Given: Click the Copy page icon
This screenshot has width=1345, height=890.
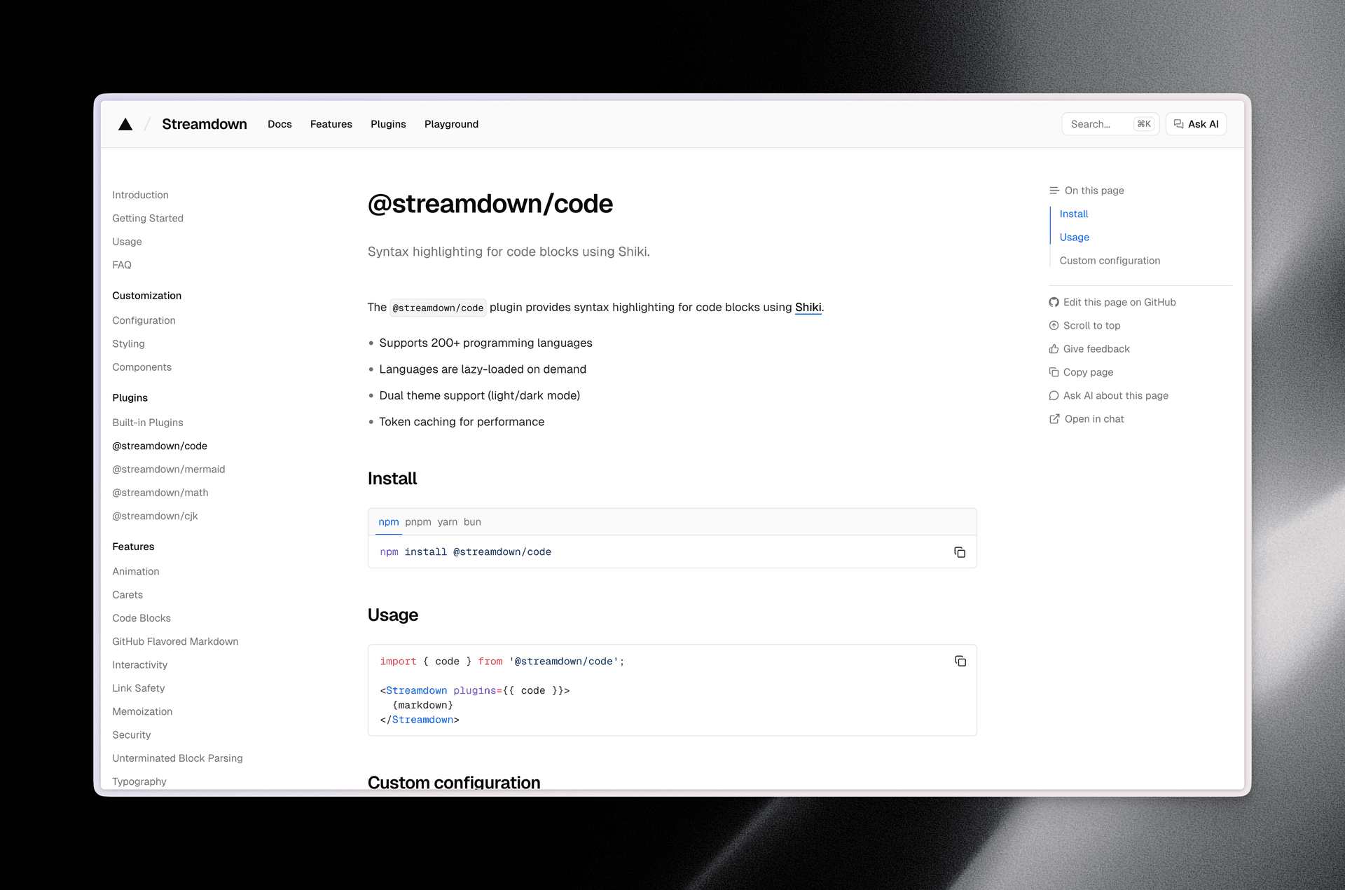Looking at the screenshot, I should (1054, 372).
